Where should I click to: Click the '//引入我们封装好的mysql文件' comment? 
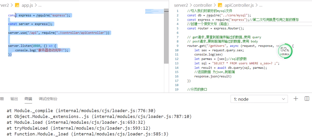[210, 11]
